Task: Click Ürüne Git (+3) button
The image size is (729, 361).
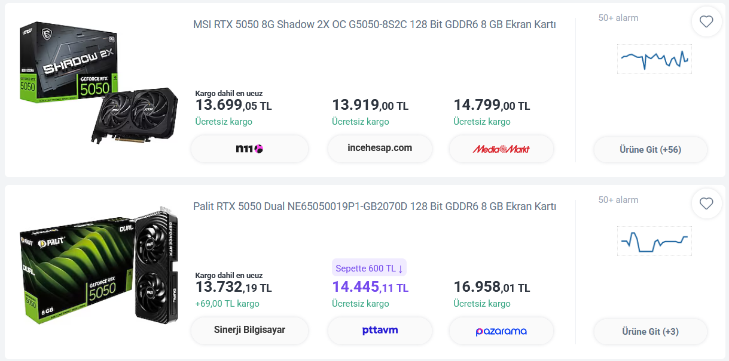Action: [651, 332]
